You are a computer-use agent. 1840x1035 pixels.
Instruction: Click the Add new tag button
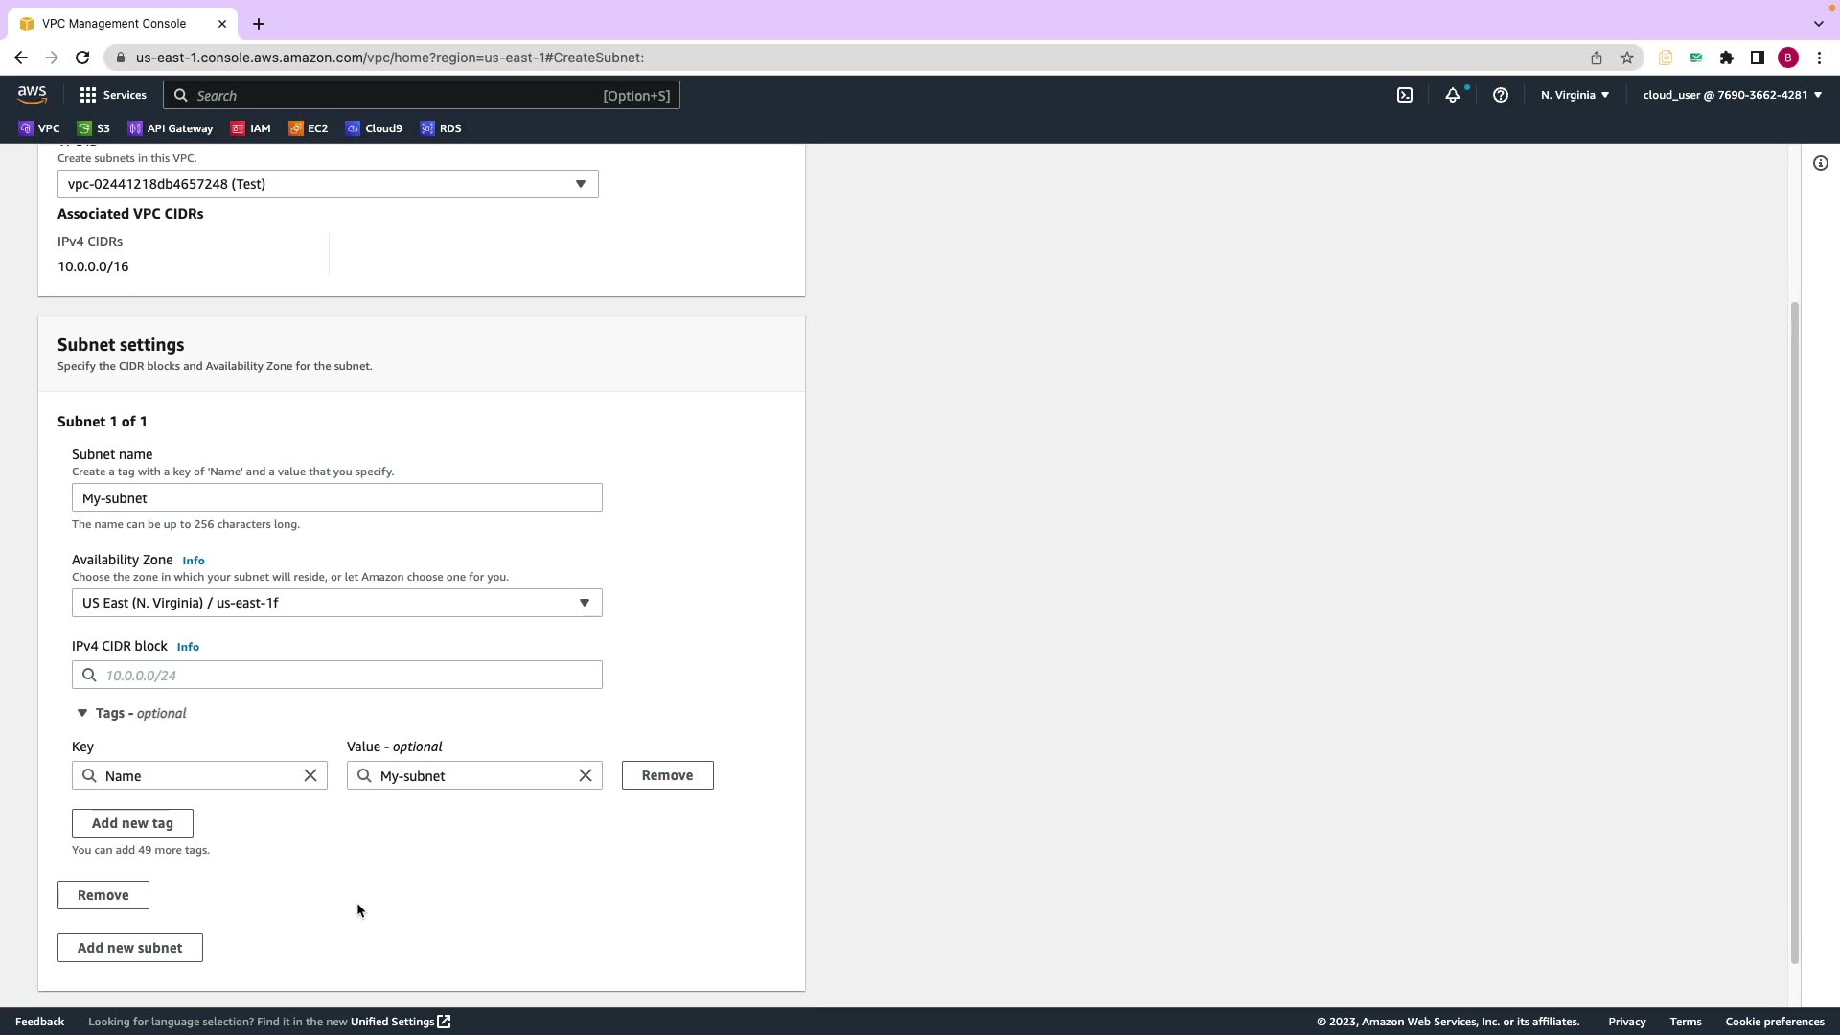(132, 823)
